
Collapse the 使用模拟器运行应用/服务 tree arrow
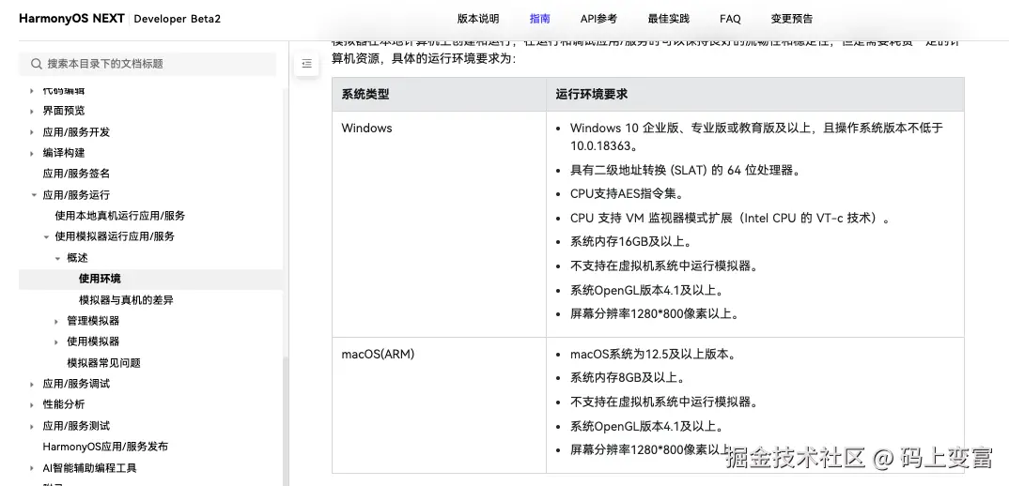click(x=46, y=236)
